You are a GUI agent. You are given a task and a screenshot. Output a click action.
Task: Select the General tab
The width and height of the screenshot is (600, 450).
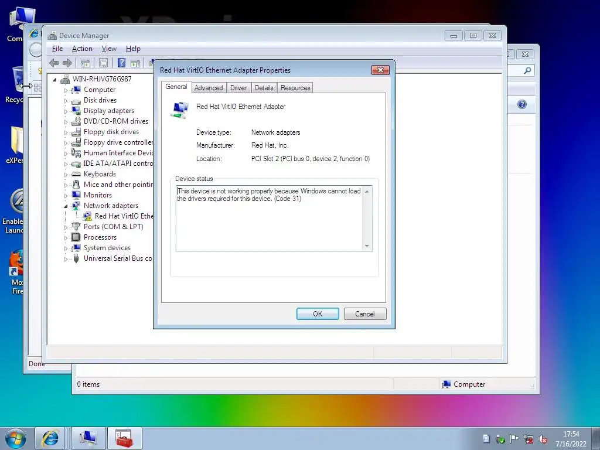pyautogui.click(x=176, y=87)
